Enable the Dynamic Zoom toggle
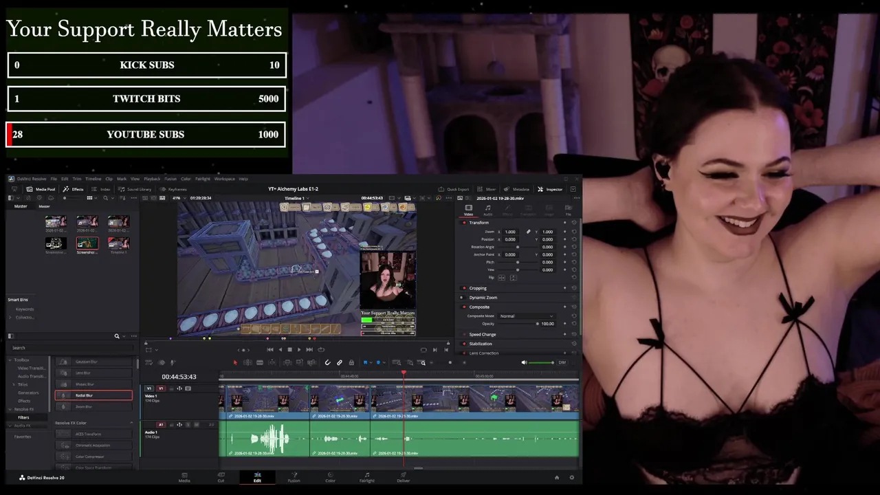This screenshot has width=880, height=495. click(464, 297)
